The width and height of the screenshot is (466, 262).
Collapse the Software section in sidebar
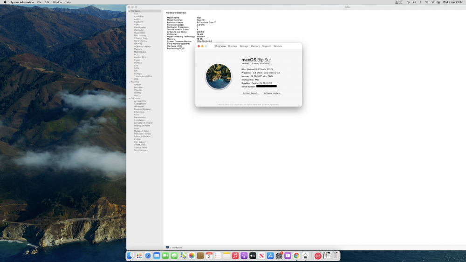(x=130, y=98)
